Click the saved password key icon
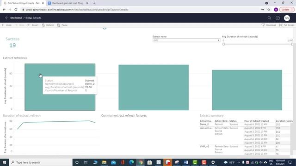 tap(263, 10)
